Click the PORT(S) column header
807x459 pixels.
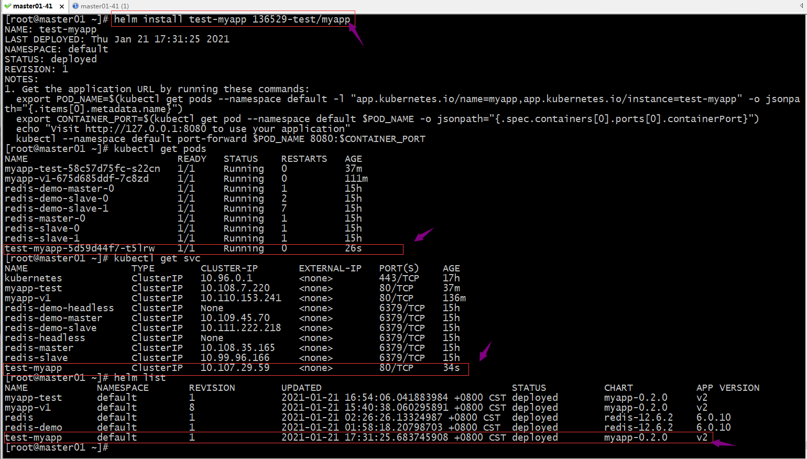[x=399, y=268]
